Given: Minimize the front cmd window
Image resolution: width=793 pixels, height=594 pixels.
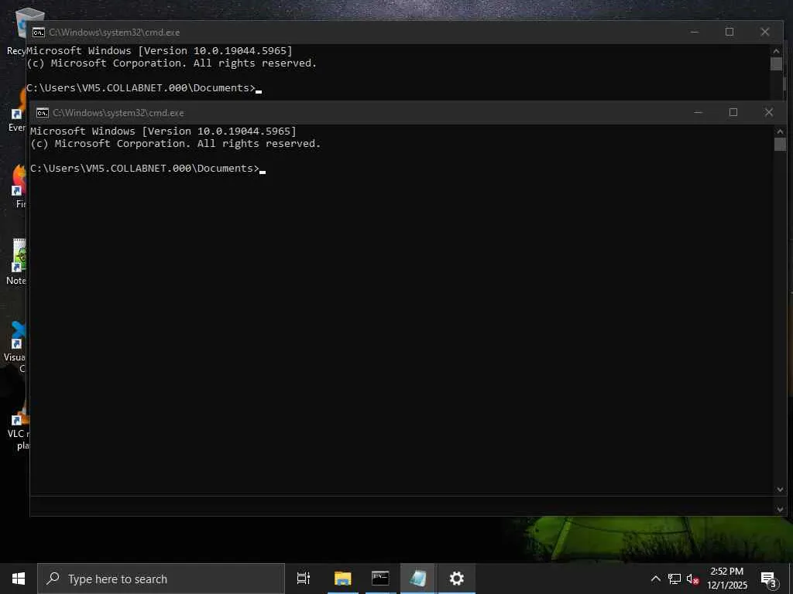Looking at the screenshot, I should [699, 112].
